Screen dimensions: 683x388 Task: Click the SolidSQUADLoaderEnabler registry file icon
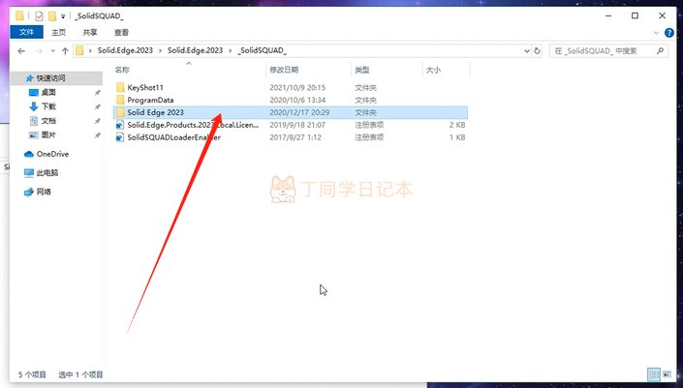tap(120, 137)
